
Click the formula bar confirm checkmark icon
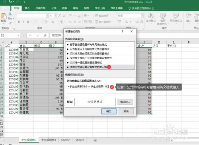point(38,35)
